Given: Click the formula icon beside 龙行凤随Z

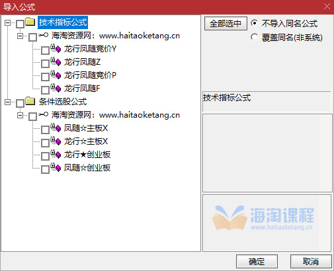Looking at the screenshot, I should 56,61.
